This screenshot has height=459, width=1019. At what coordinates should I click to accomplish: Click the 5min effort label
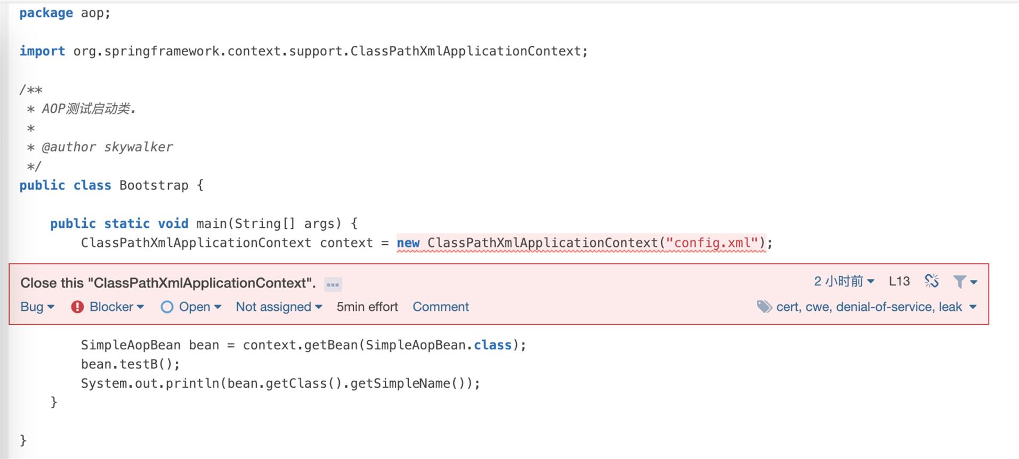tap(367, 307)
